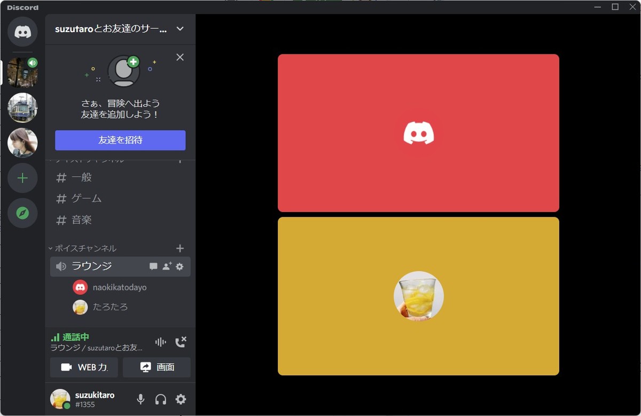
Task: Click the ラウンジ / suzutaro channel subtitle
Action: click(97, 348)
